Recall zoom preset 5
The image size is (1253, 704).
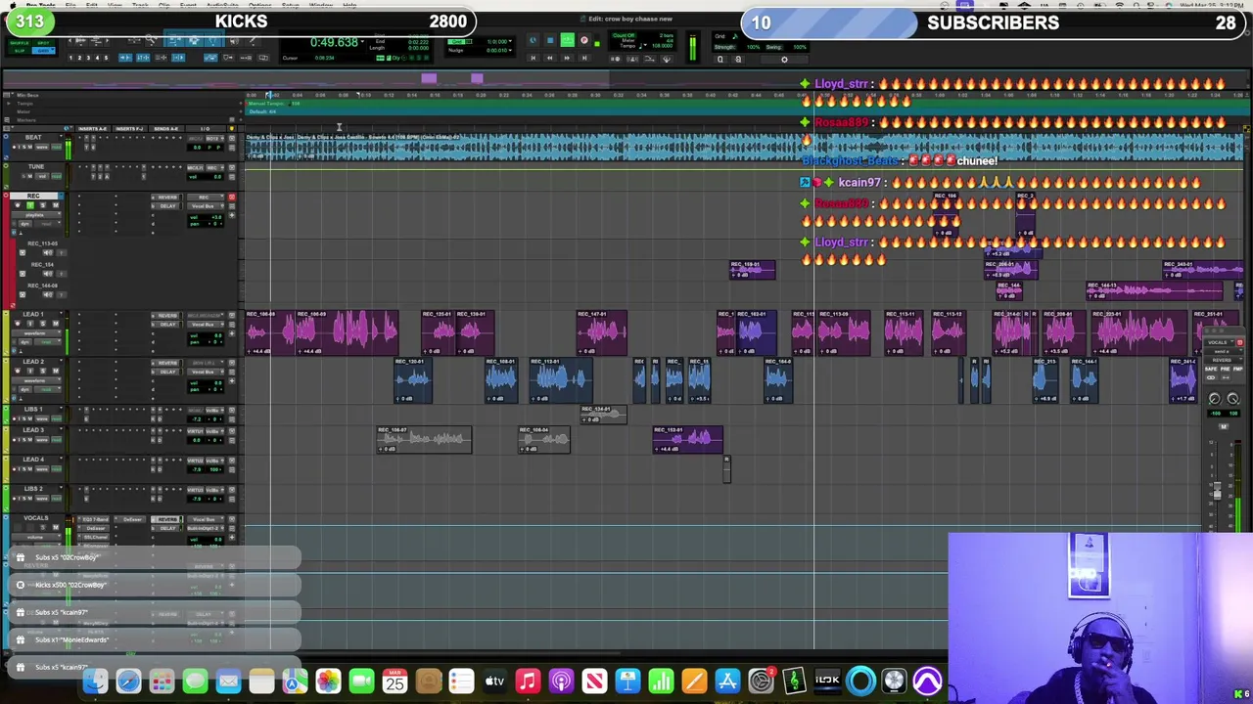point(106,58)
